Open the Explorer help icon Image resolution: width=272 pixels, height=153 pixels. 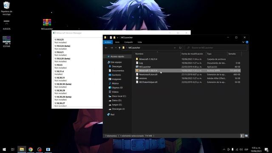coord(247,42)
